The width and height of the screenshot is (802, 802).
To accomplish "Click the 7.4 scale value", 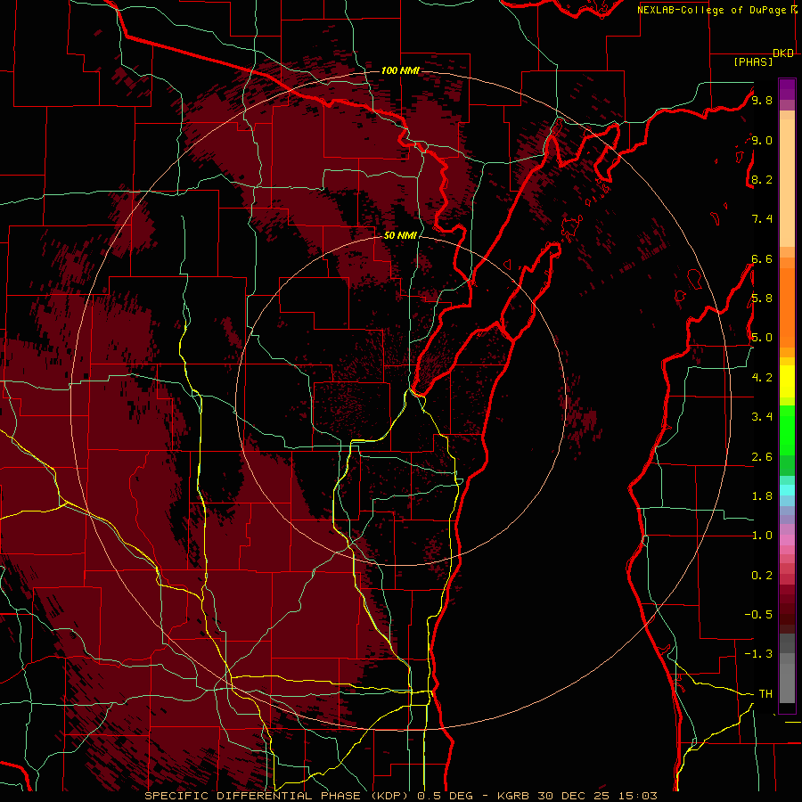I will pos(762,219).
